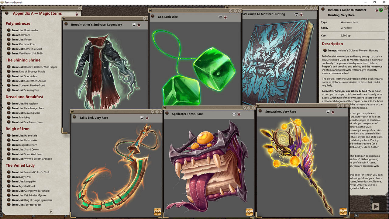The width and height of the screenshot is (389, 219).
Task: Open the Item: Mimickey entry
Action: click(9, 117)
